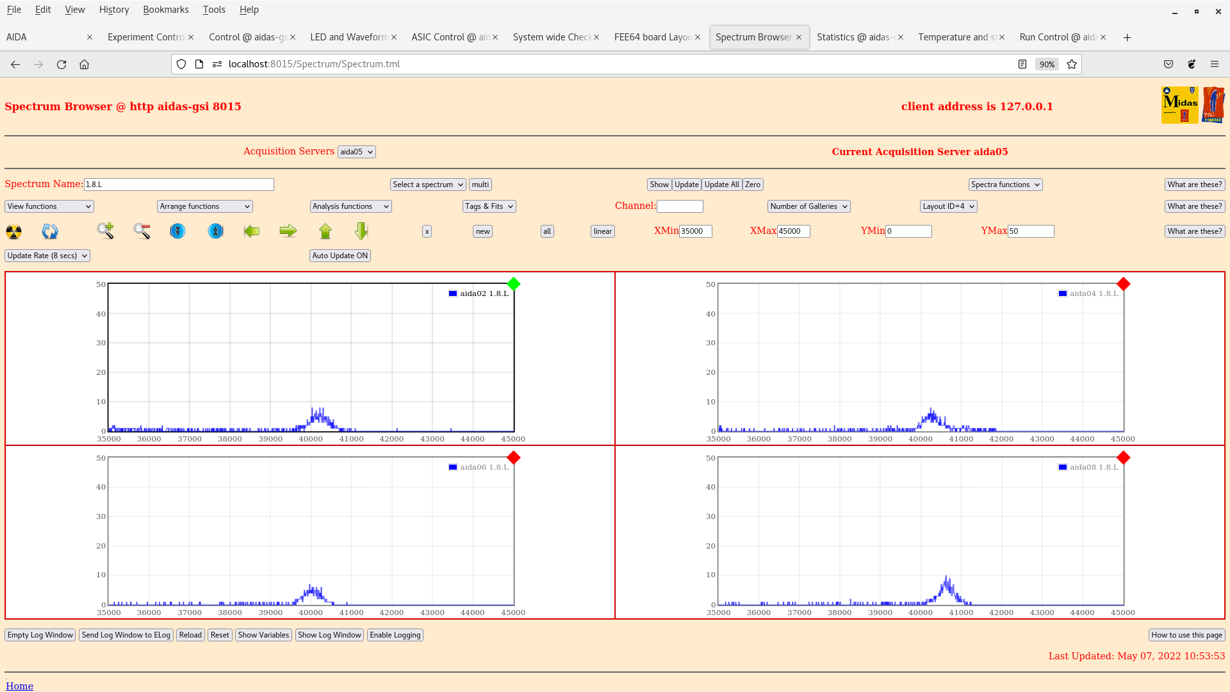
Task: Follow the Home link
Action: click(19, 686)
